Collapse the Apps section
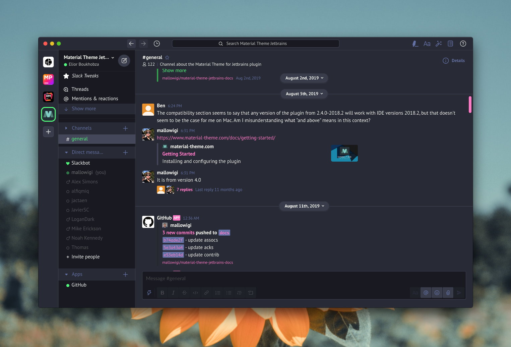Screen dimensions: 511x347 (x=66, y=274)
